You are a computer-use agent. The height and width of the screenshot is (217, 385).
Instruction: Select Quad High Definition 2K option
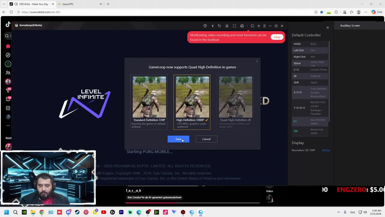[x=236, y=102]
